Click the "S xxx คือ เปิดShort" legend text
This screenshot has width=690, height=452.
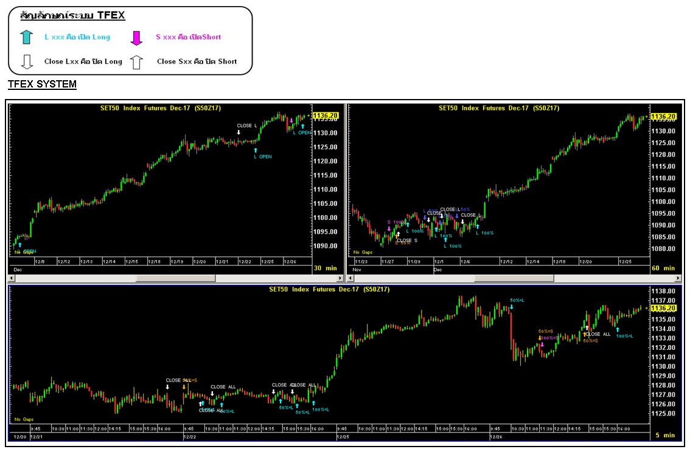point(189,37)
